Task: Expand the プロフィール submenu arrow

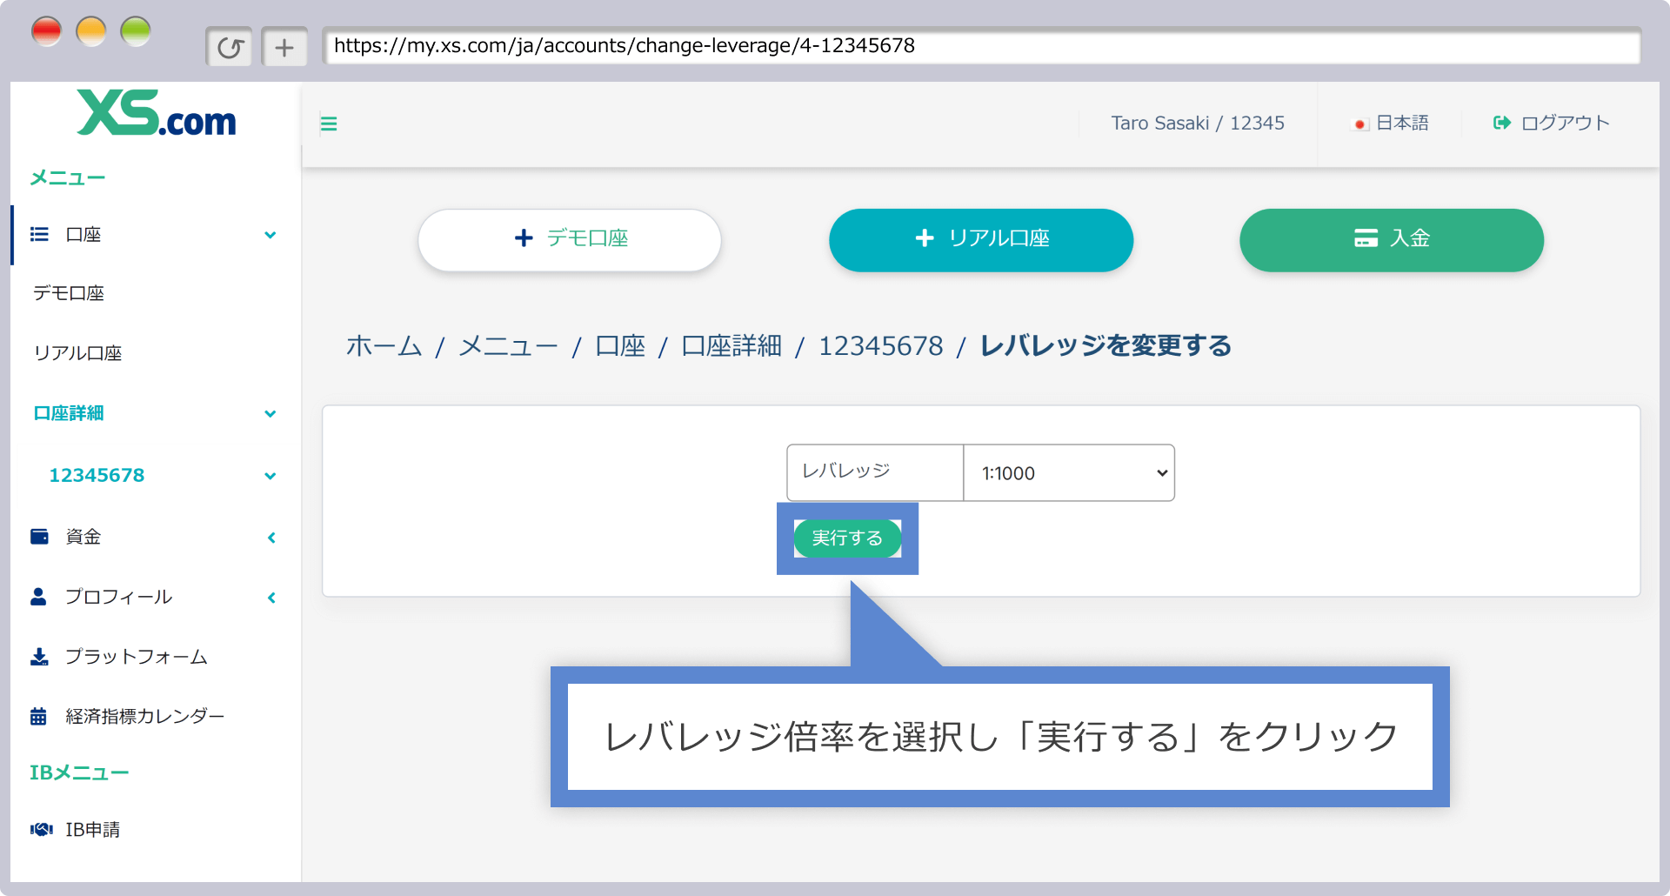Action: point(271,598)
